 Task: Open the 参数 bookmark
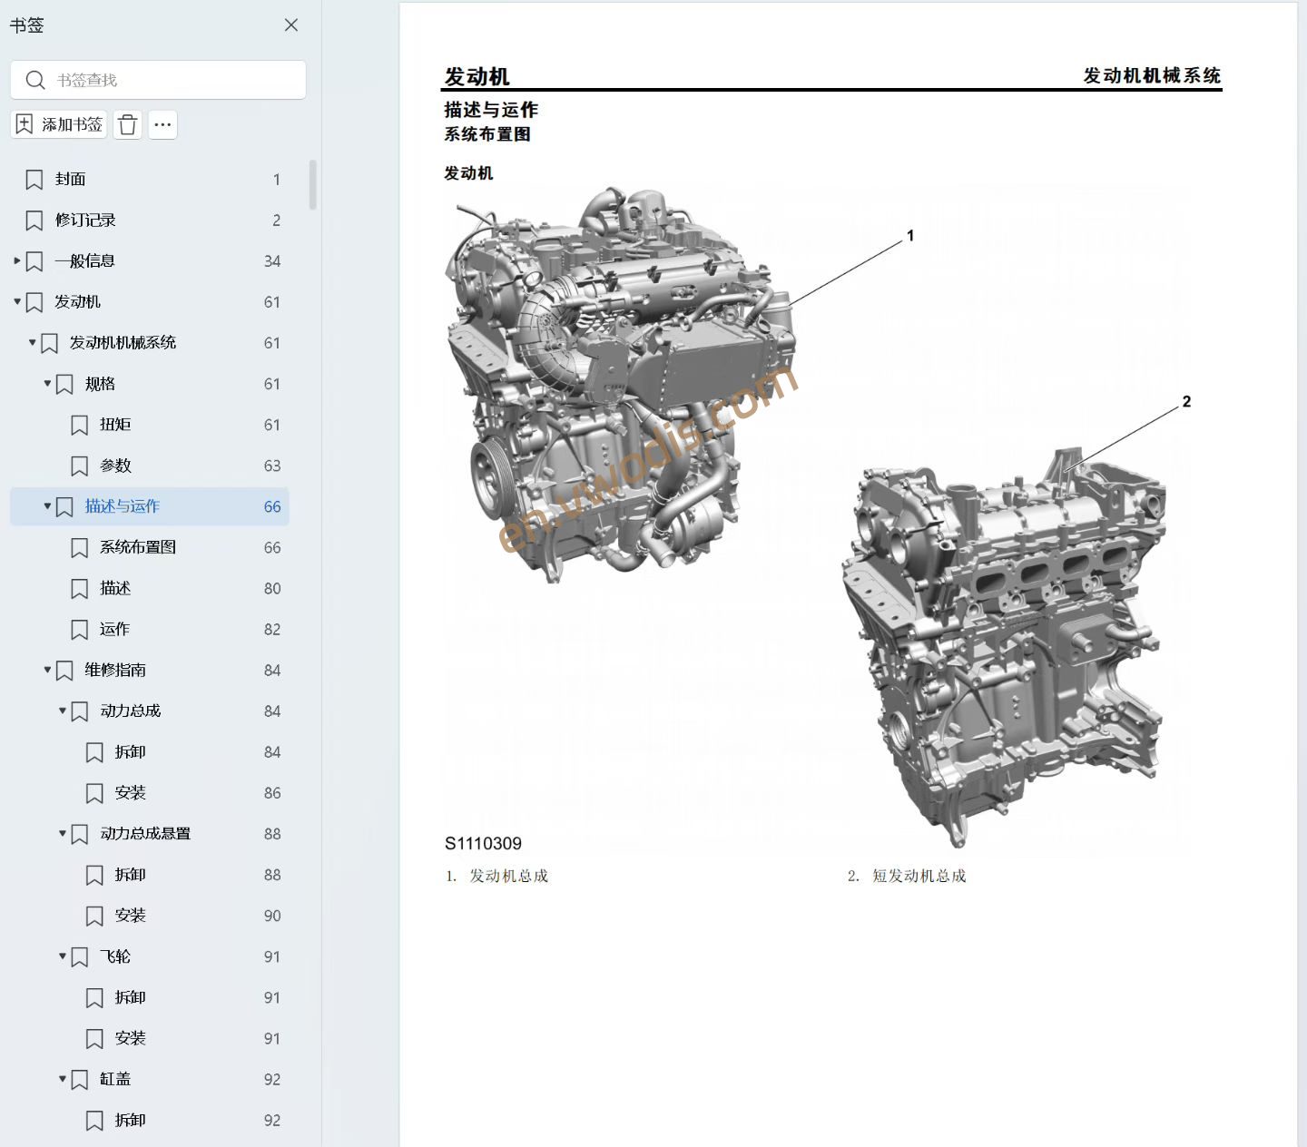tap(116, 466)
